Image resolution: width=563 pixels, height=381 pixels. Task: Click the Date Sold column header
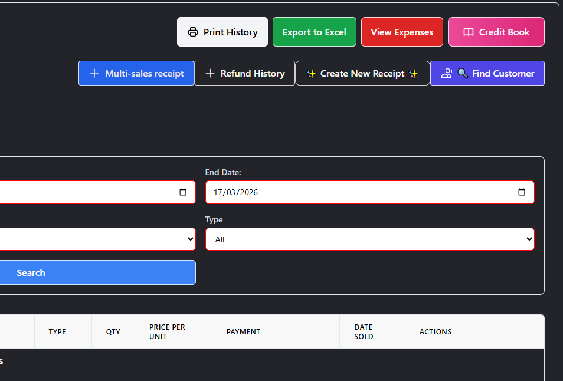point(364,332)
